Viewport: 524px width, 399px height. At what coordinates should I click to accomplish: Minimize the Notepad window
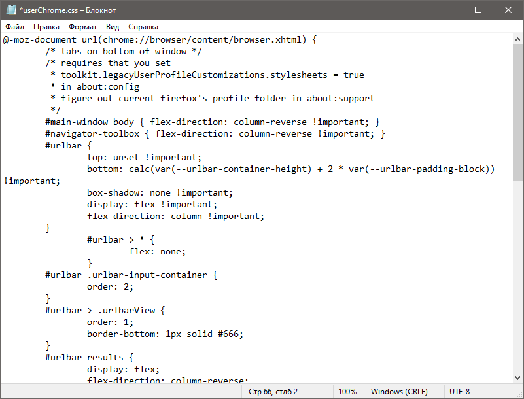pos(449,10)
